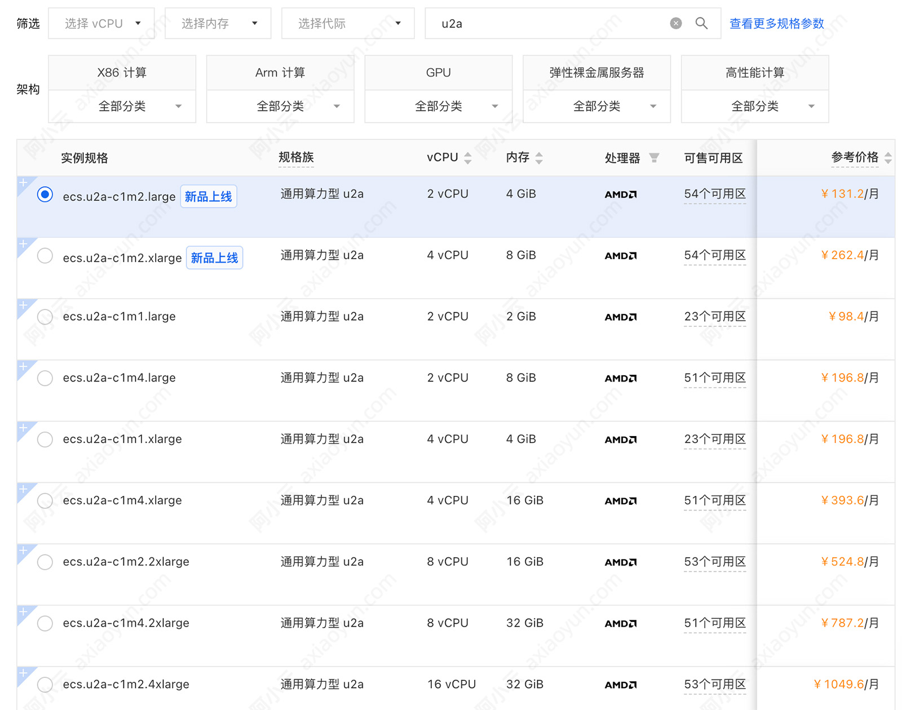This screenshot has height=710, width=902.
Task: Switch to 弹性裸金属服务器 tab
Action: click(597, 73)
